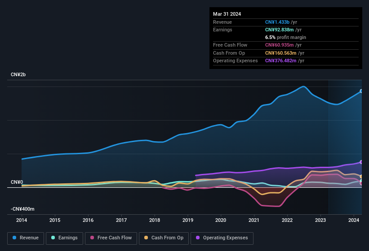Click the 2023 x-axis year label
The width and height of the screenshot is (369, 251).
320,220
